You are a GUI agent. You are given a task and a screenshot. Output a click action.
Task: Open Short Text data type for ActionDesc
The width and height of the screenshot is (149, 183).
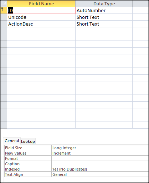click(104, 24)
